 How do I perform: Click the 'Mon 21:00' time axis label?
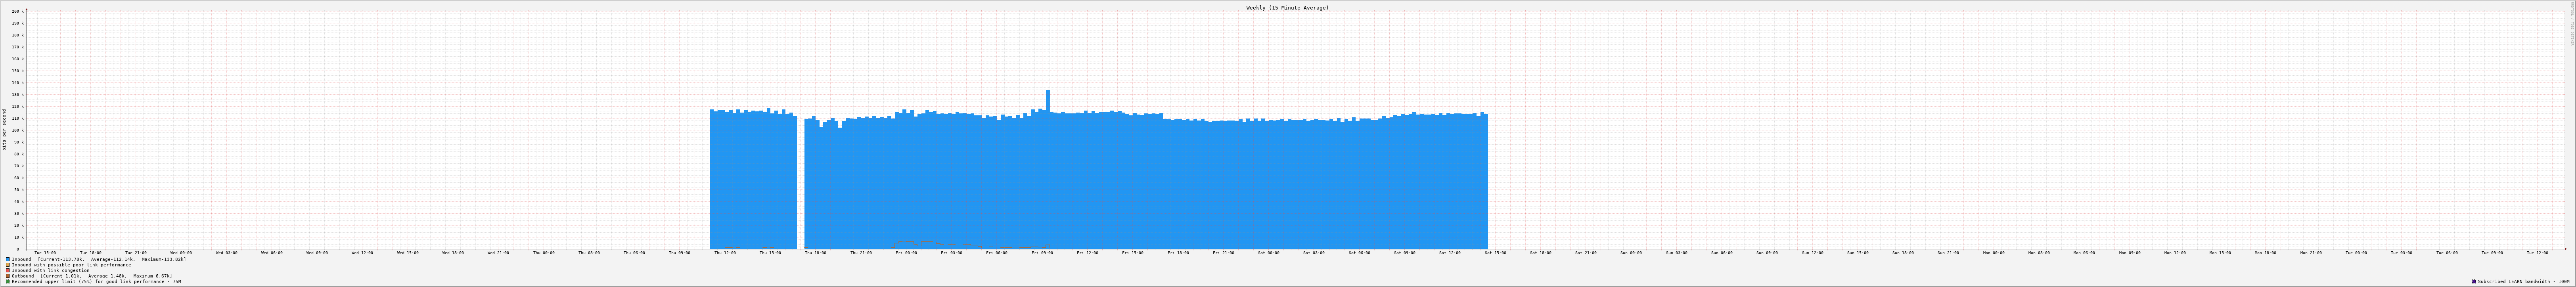pyautogui.click(x=2311, y=253)
